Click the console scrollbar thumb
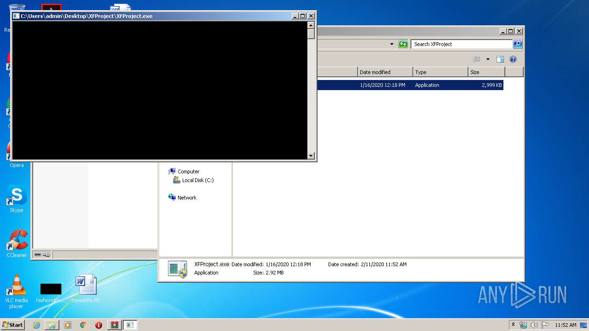Viewport: 589px width, 331px height. (311, 34)
